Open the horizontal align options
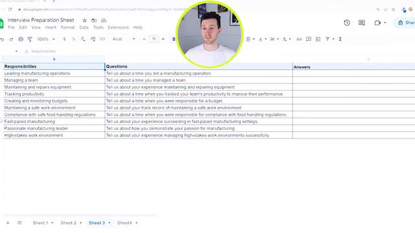This screenshot has height=233, width=415. point(250,39)
